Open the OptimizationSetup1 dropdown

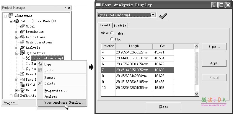click(x=153, y=15)
